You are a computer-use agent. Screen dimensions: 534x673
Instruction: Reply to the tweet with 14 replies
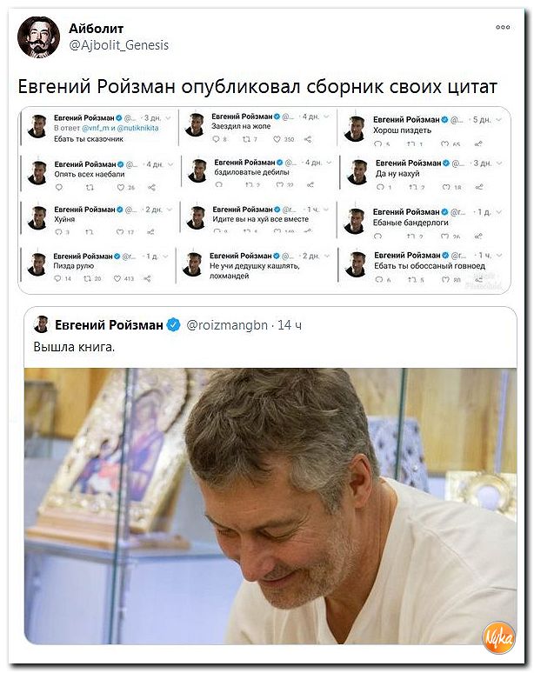(x=58, y=278)
